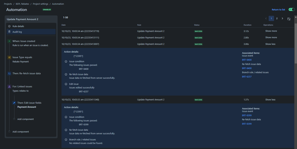Collapse Show less for entry 22235411340
This screenshot has width=297, height=149.
click(x=270, y=100)
